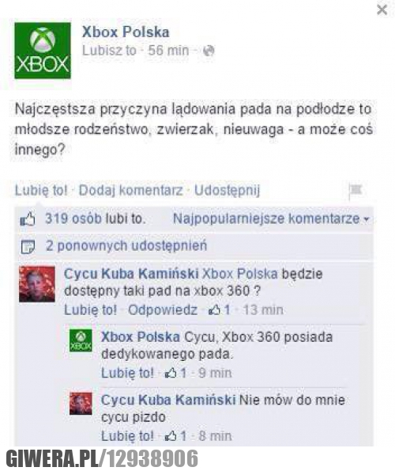Viewport: 395px width, 471px height.
Task: Click the thumbs-up icon beside 319 osób
Action: 28,219
